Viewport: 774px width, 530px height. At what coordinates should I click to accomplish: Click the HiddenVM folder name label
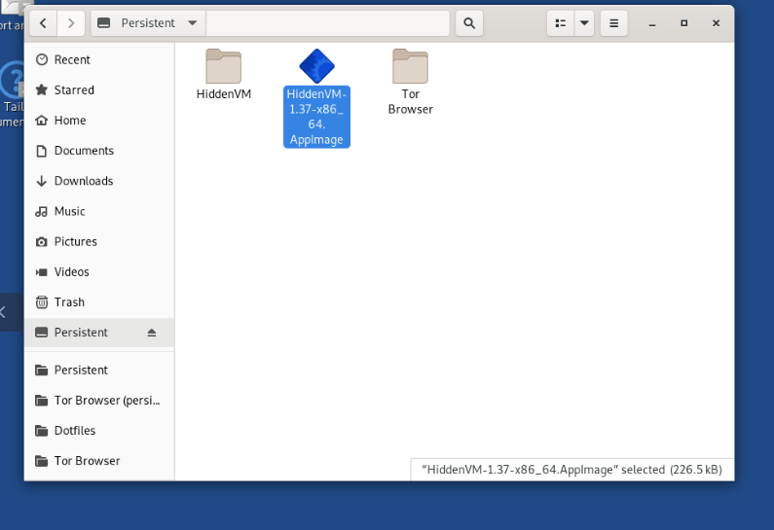click(x=224, y=94)
